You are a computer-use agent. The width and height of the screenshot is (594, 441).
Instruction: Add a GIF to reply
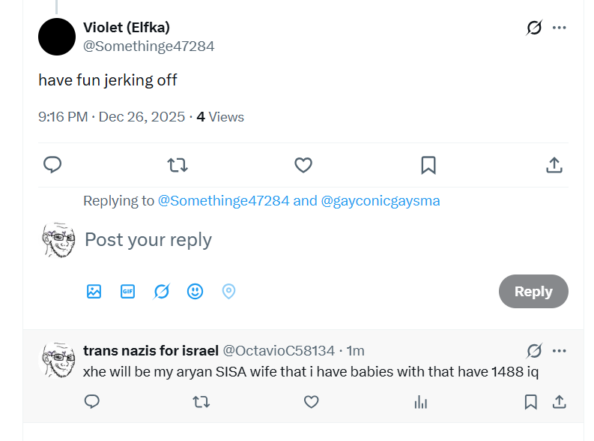click(x=127, y=291)
